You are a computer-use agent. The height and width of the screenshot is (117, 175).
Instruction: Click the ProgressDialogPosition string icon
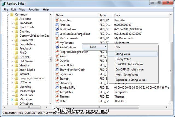pos(57,52)
